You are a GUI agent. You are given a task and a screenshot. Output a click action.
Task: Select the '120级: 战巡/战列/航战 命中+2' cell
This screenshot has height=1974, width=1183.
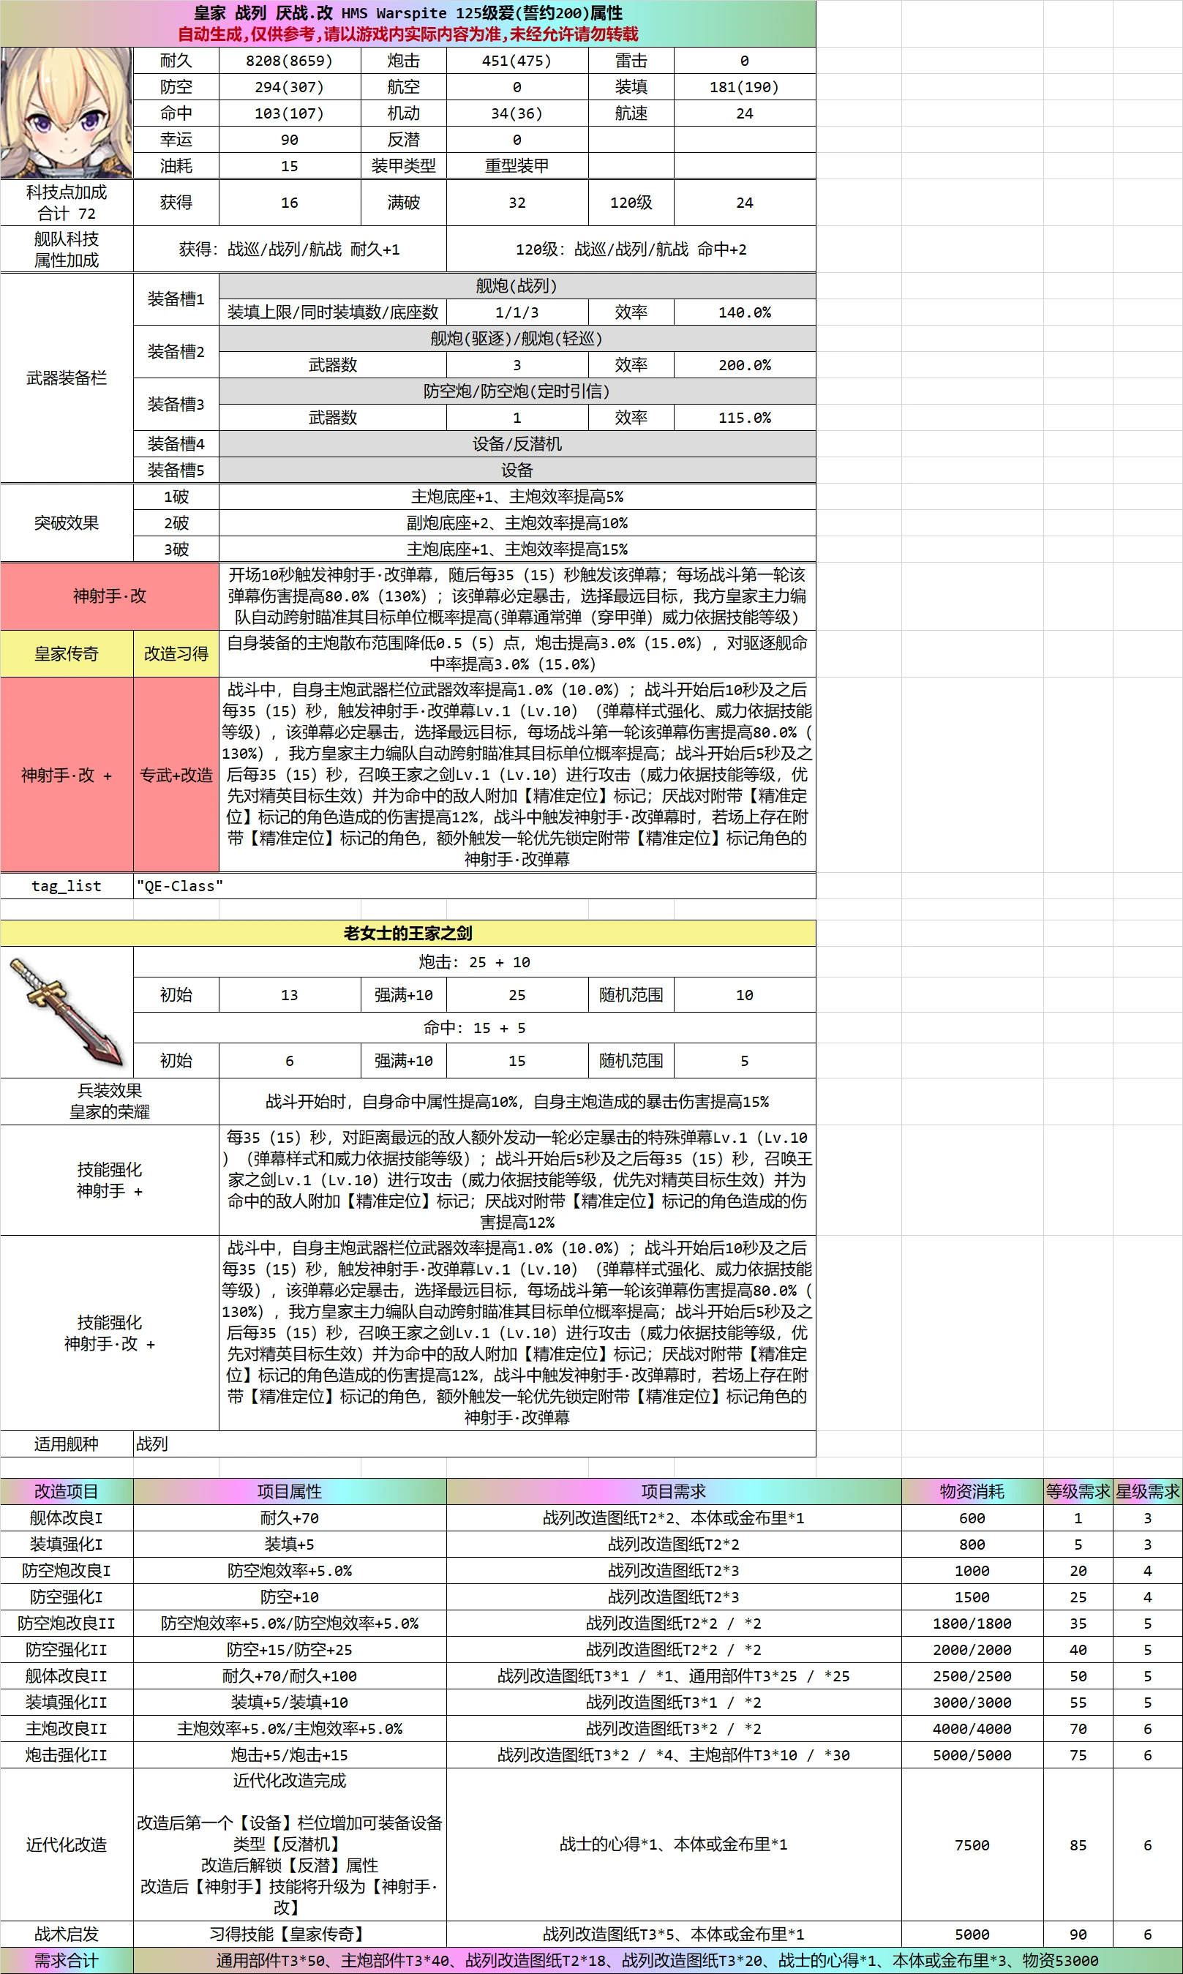[x=631, y=249]
